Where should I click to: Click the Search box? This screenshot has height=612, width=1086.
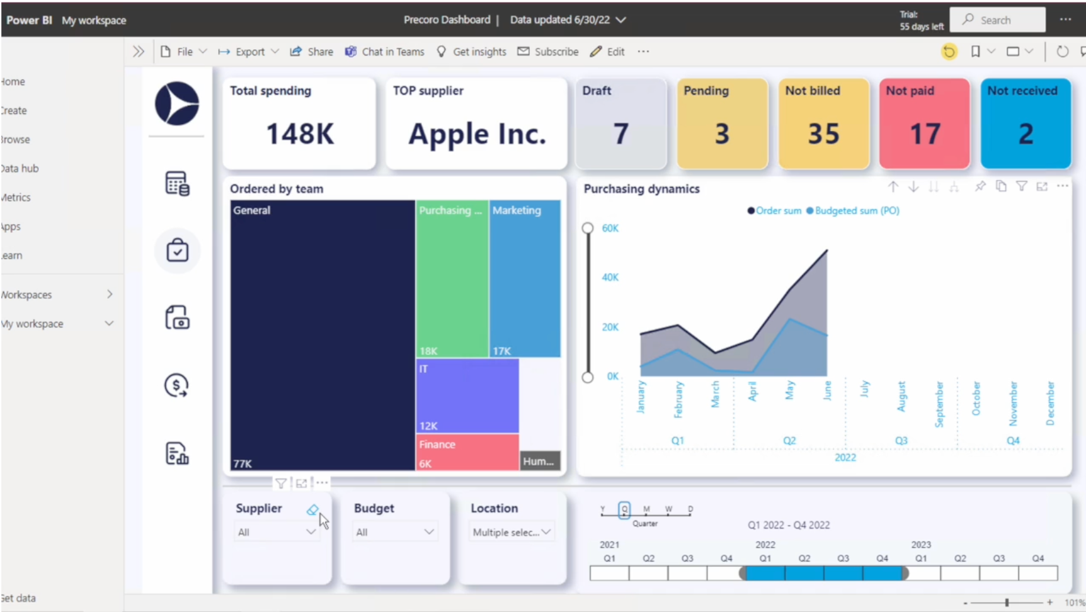tap(997, 20)
